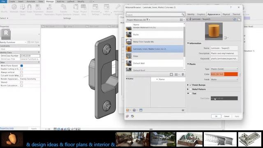Collapse the Plastic section
This screenshot has height=148, width=263.
pos(188,64)
